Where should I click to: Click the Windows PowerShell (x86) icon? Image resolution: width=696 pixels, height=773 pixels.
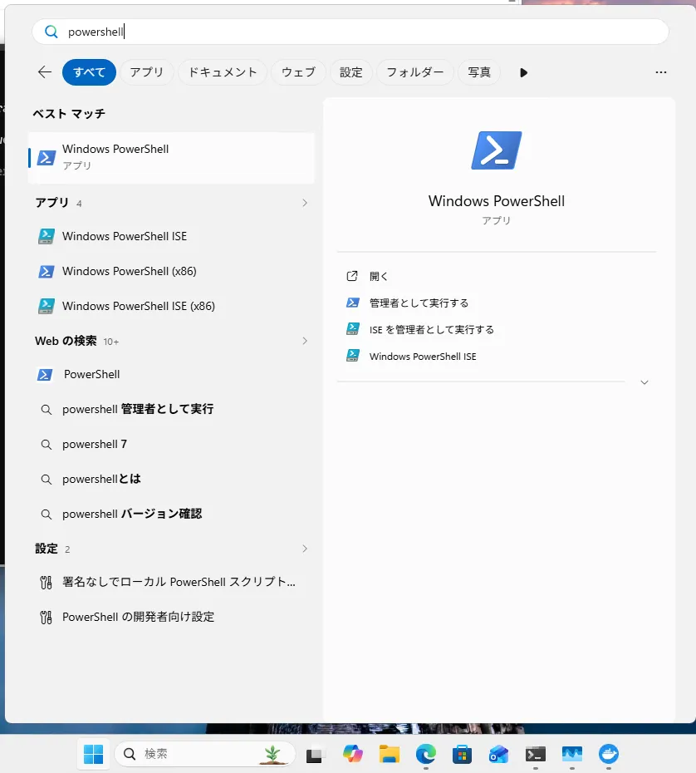point(47,271)
